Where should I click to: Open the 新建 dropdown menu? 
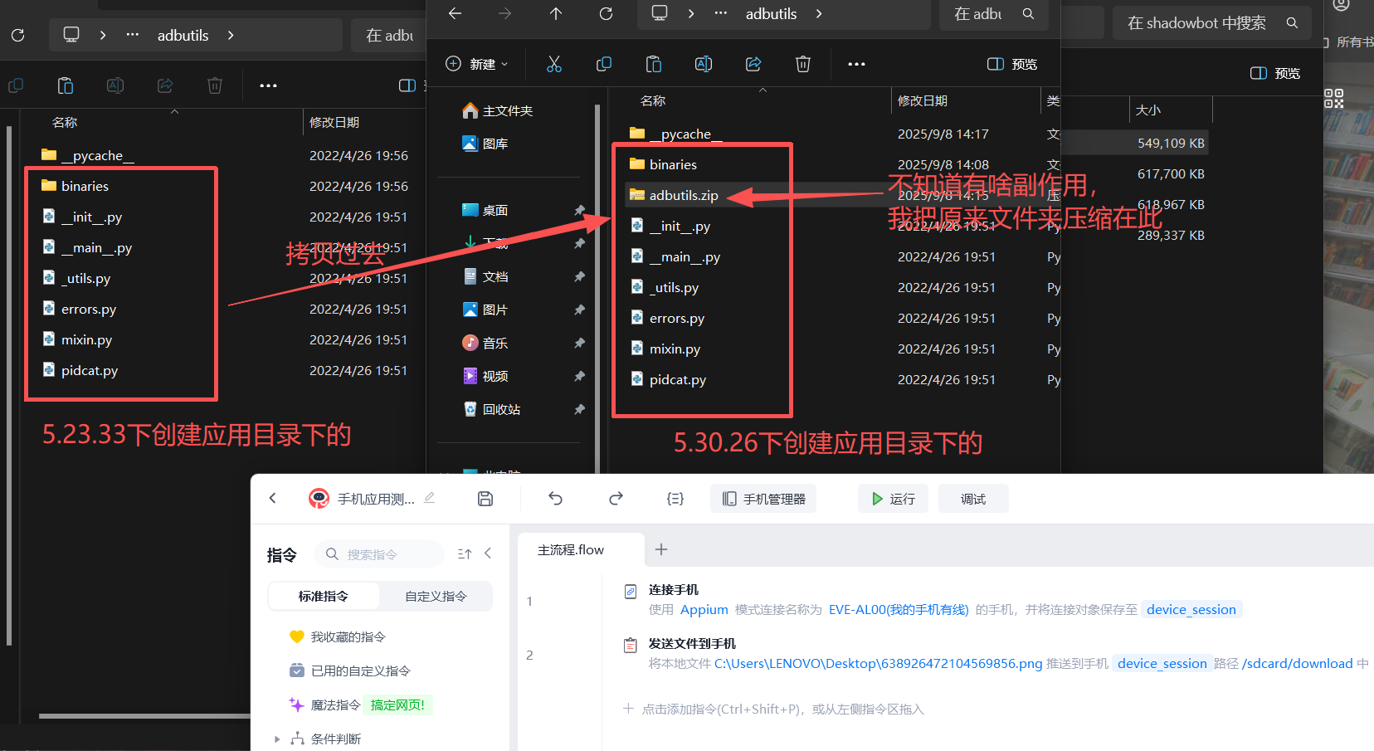(x=477, y=64)
